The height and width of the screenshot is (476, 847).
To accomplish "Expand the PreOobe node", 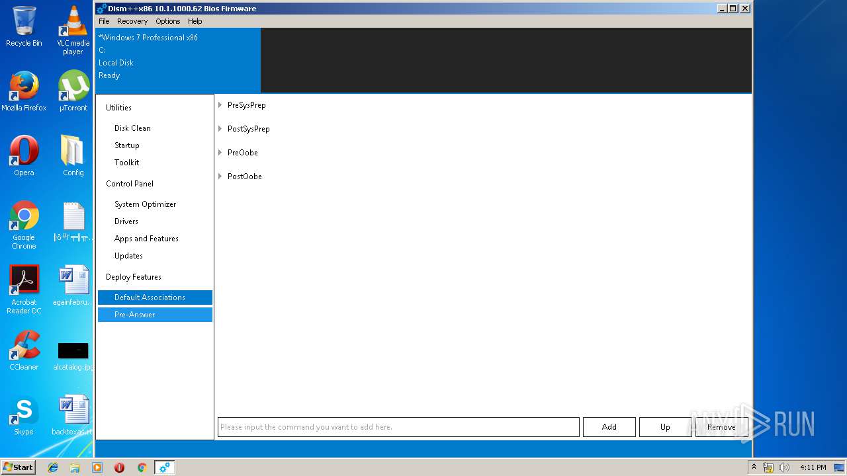I will [220, 153].
